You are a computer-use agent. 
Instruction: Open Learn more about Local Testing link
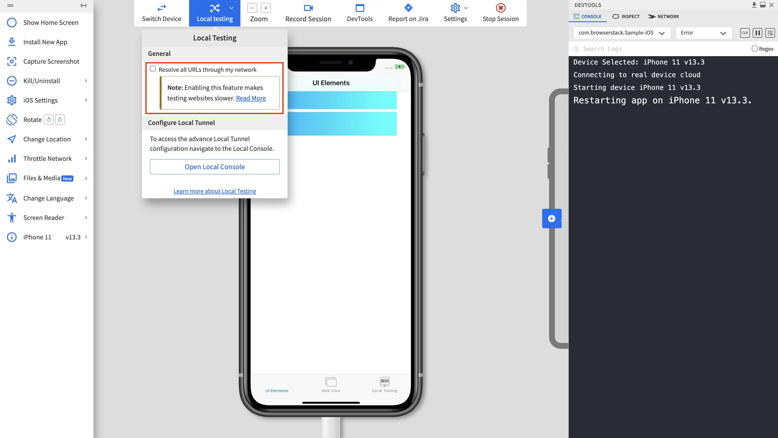214,191
